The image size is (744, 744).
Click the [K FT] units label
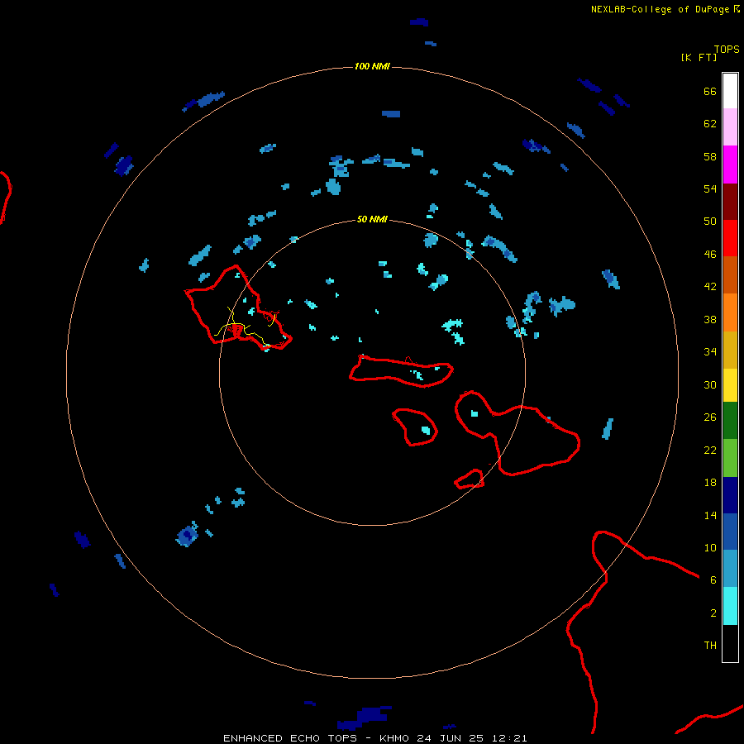click(699, 57)
